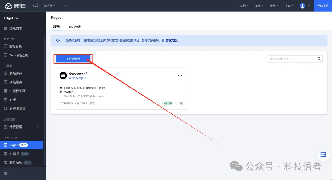332x180 pixels.
Task: Collapse the sidebar with bottom menu icon
Action: [x=6, y=174]
